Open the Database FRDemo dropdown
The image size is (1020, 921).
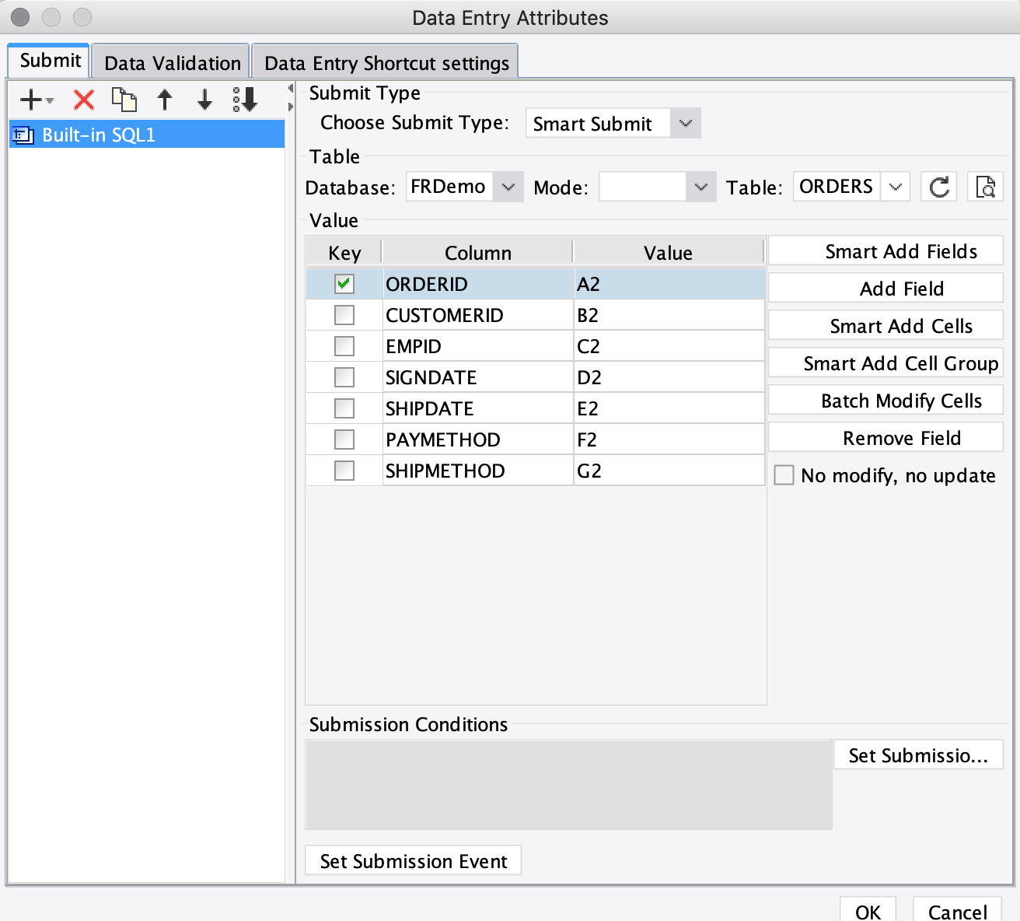[509, 187]
